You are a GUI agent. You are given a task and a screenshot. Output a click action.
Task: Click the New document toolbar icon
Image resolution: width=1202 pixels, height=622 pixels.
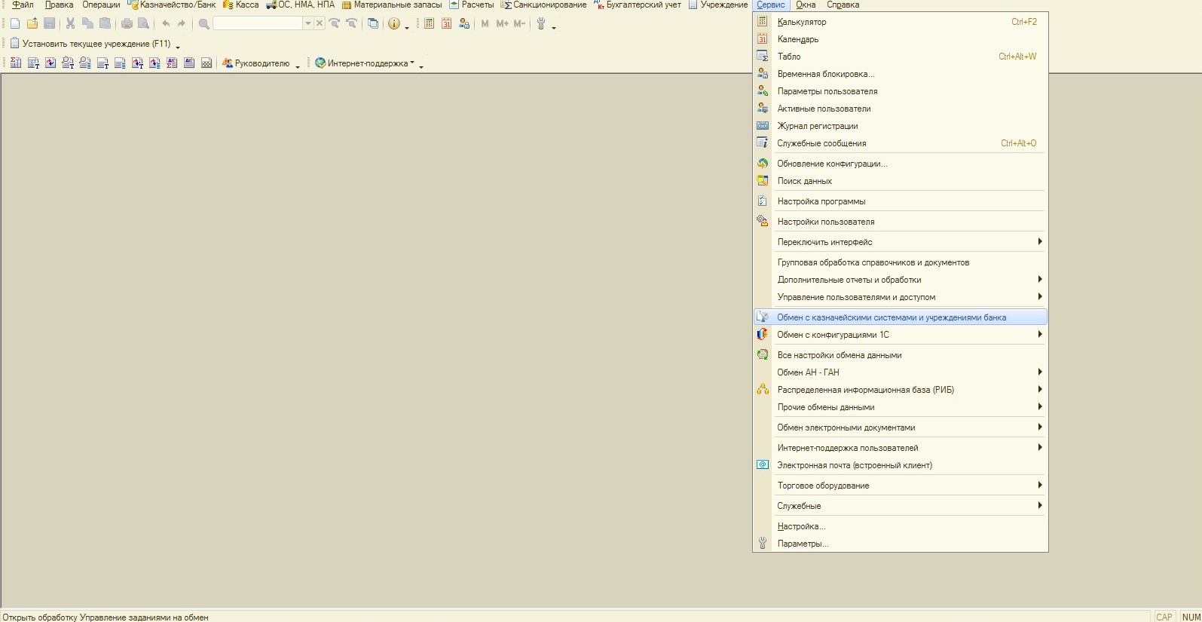15,23
